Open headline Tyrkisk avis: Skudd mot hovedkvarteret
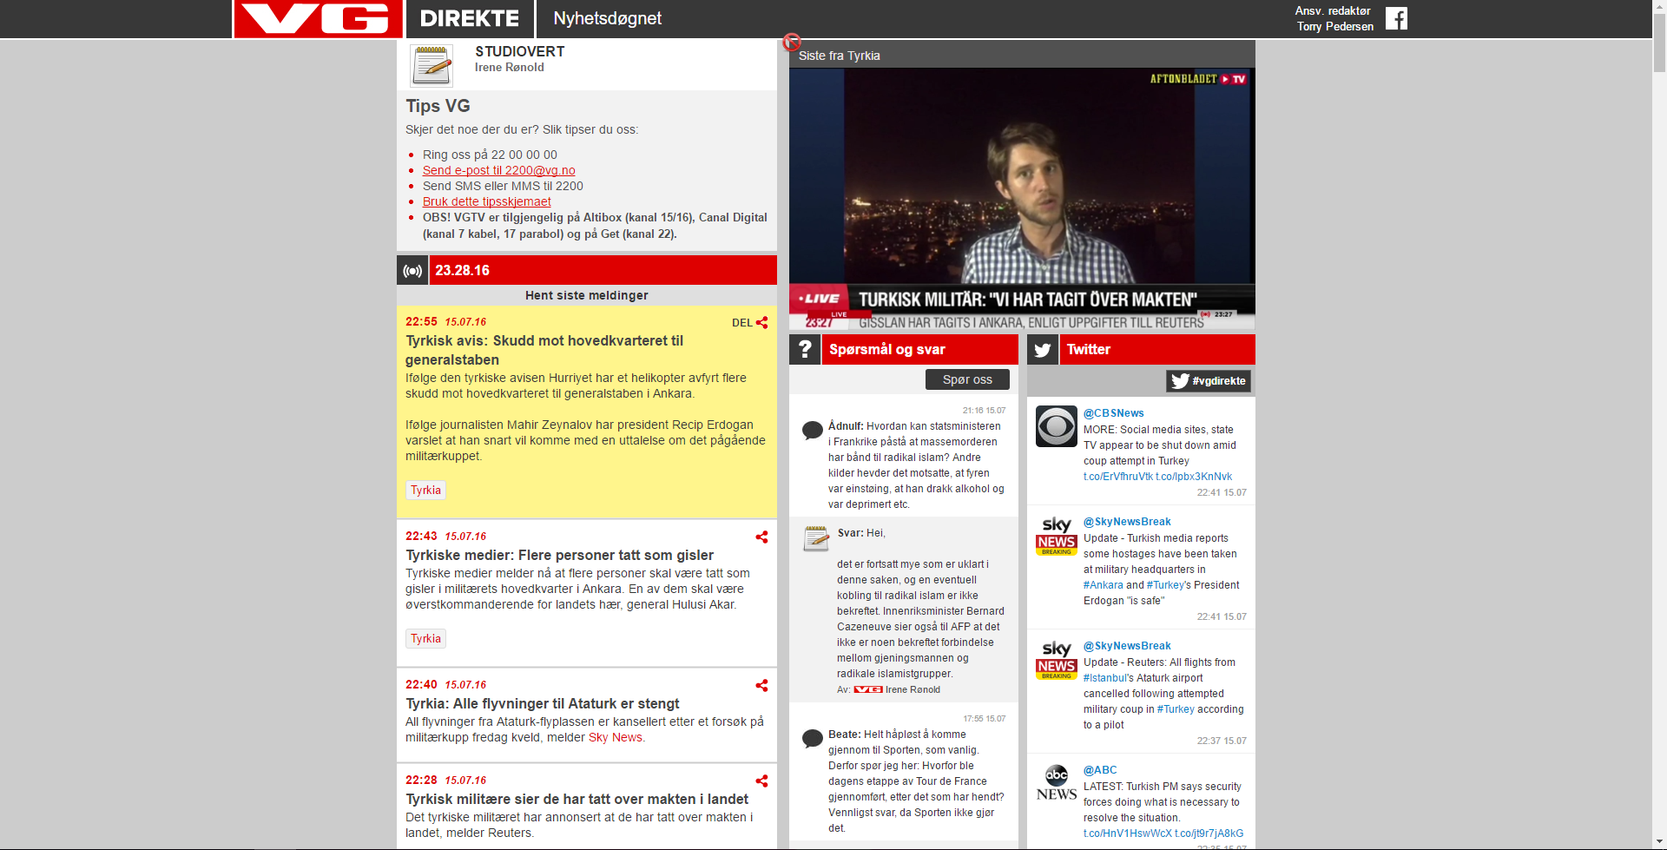Viewport: 1667px width, 850px height. click(544, 351)
